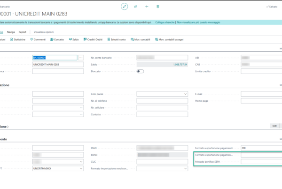Click the Saldo value 1.088.757,54
The image size is (282, 189).
(180, 64)
